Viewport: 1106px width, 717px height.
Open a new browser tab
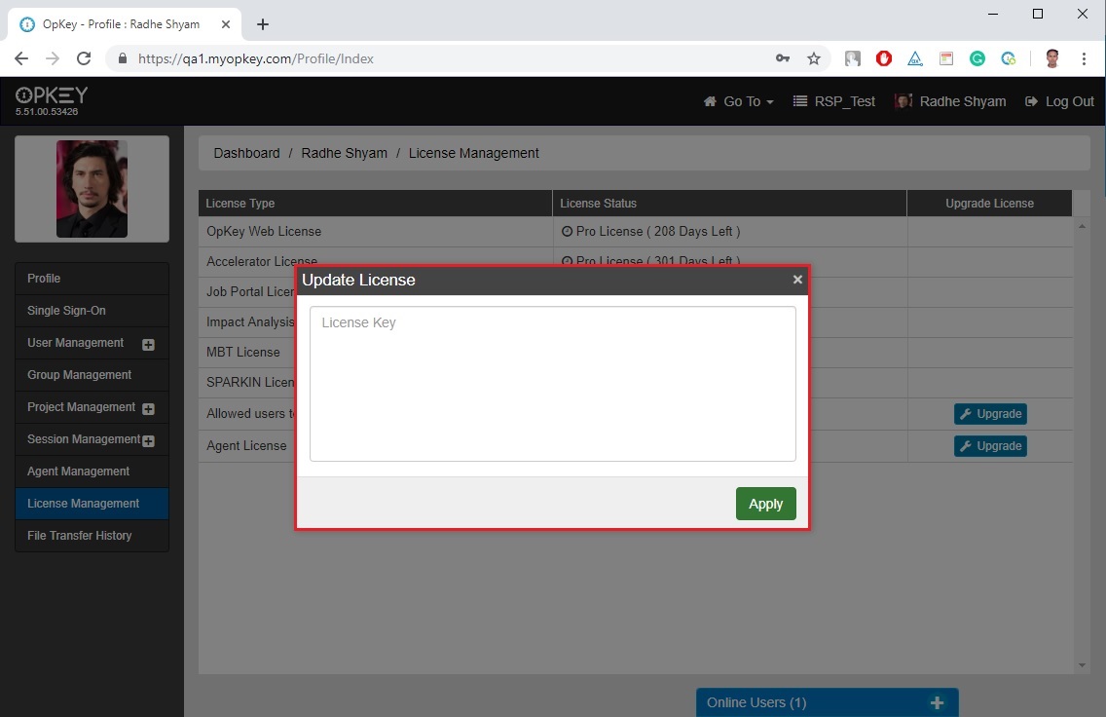263,24
